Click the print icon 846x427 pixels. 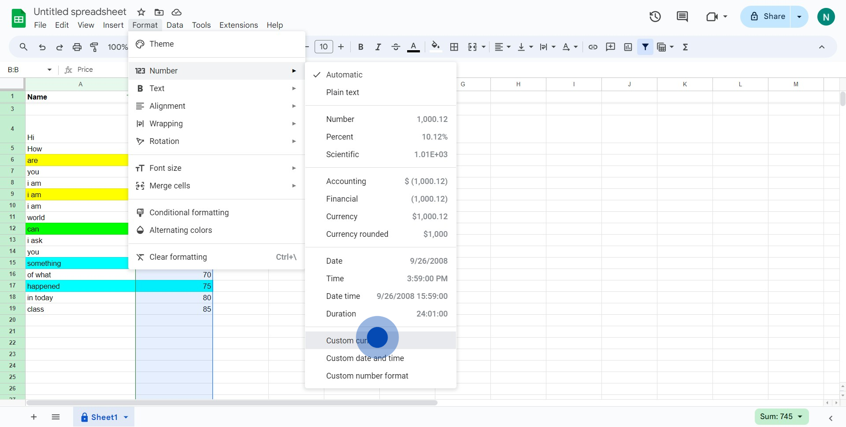click(77, 47)
